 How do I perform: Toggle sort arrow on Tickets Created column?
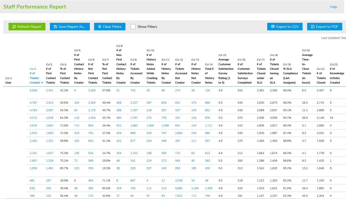(x=42, y=83)
